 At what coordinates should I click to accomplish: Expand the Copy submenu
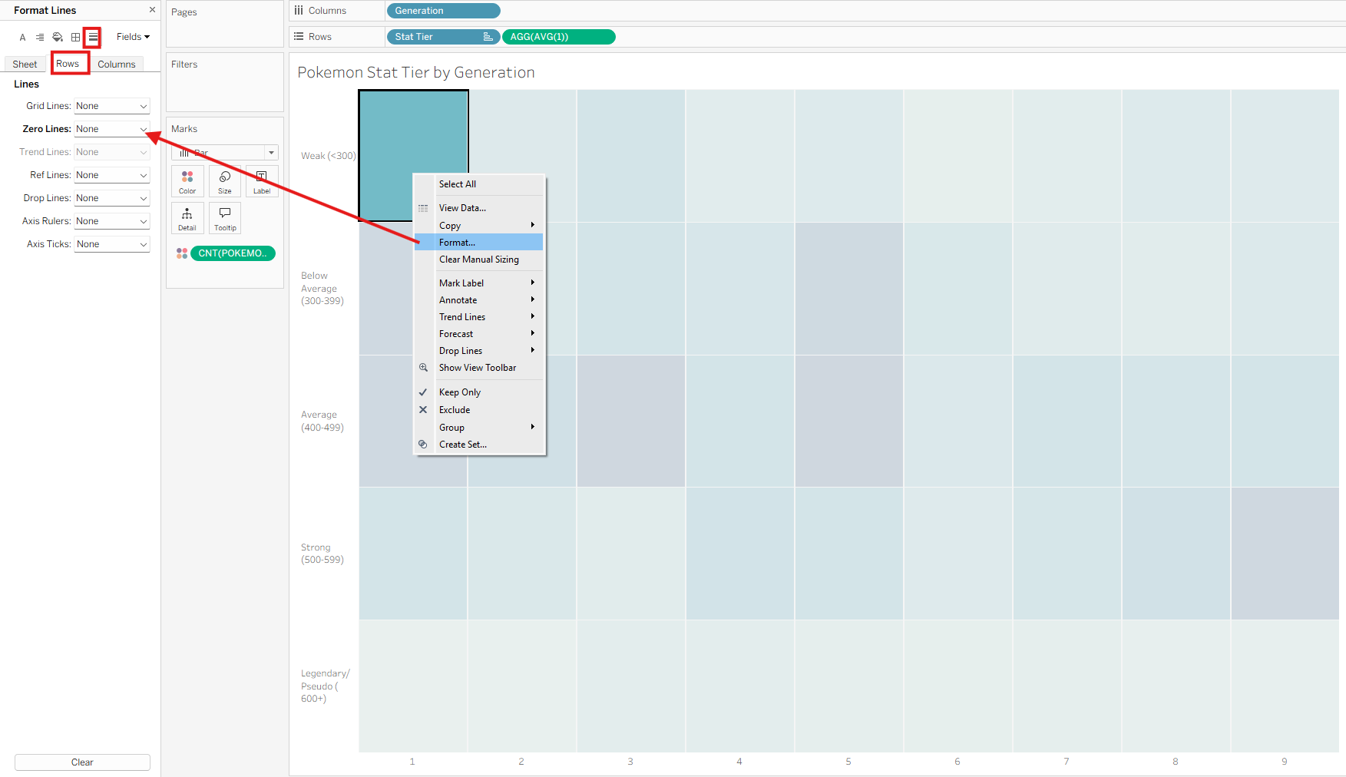click(x=479, y=226)
